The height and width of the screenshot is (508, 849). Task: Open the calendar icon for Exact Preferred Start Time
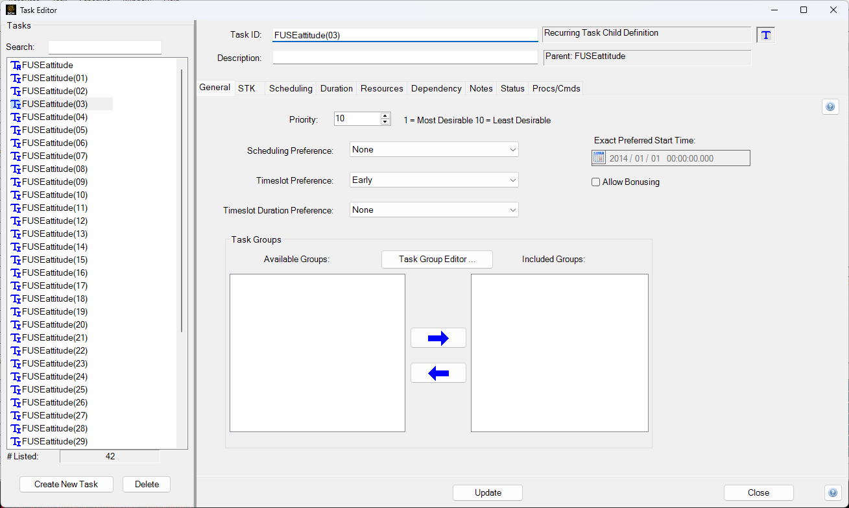598,157
